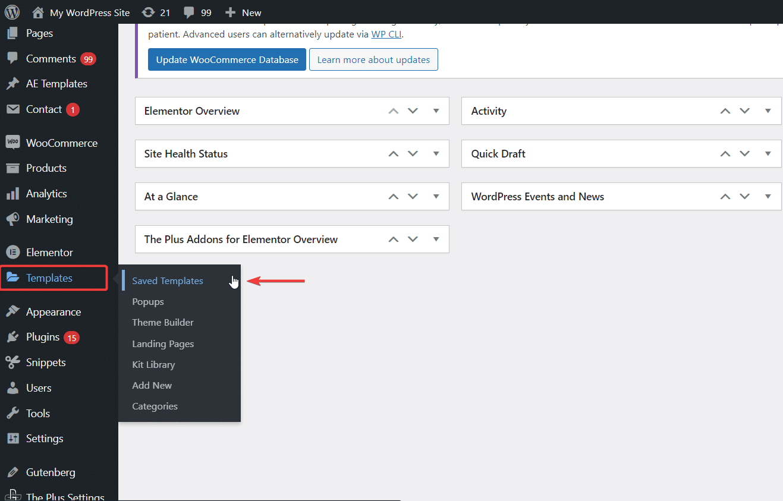Select Saved Templates in the Templates submenu

point(167,281)
